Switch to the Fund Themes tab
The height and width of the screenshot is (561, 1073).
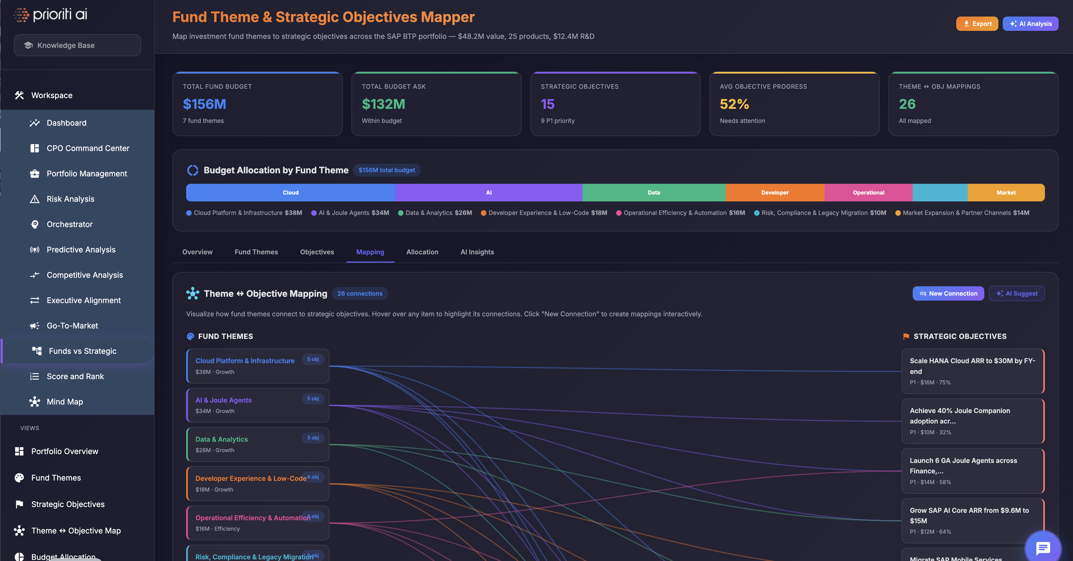coord(256,252)
